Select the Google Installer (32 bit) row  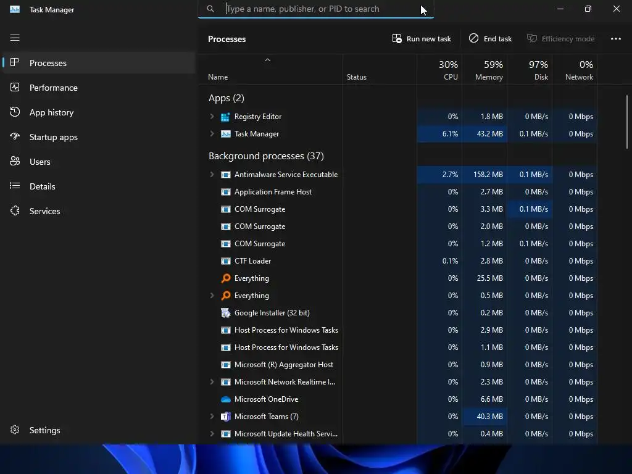tap(397, 313)
